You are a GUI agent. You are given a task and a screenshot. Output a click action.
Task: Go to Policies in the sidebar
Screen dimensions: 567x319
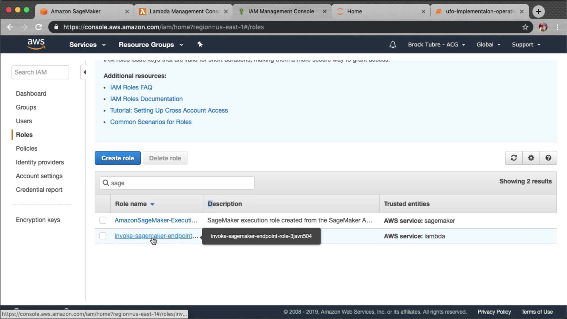tap(27, 148)
